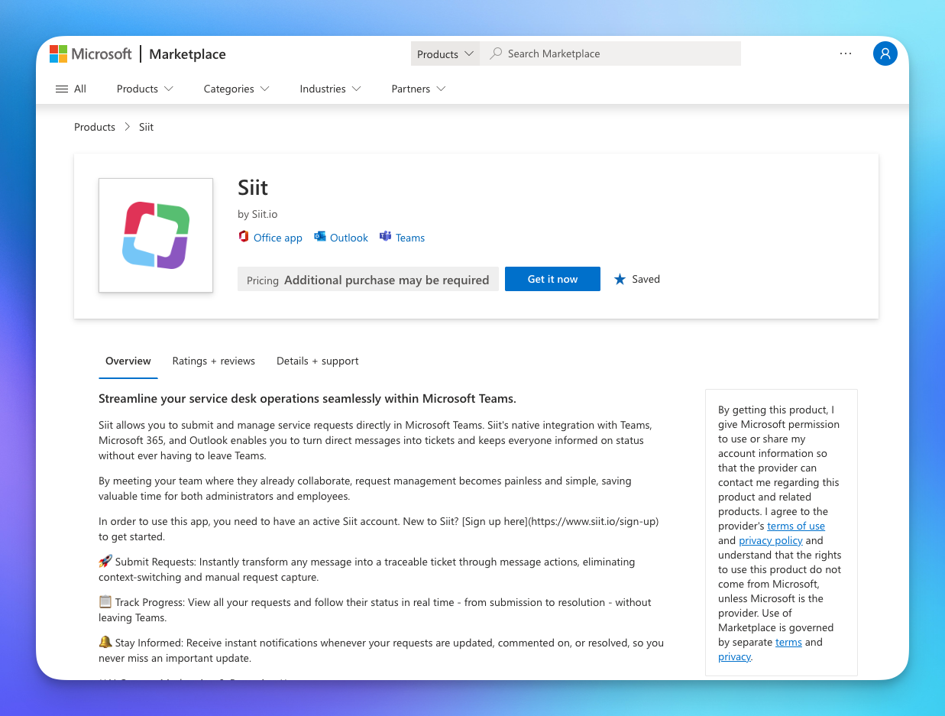Click the clipboard emoji beside Track Progress

click(x=105, y=601)
